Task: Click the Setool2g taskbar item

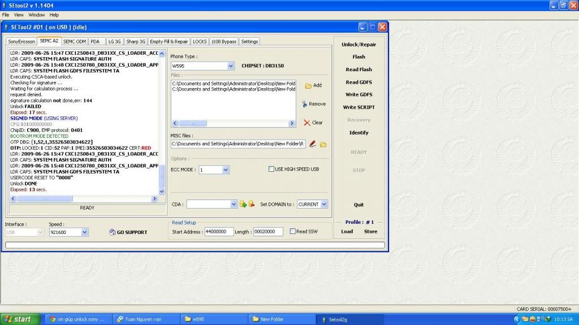Action: pyautogui.click(x=349, y=319)
